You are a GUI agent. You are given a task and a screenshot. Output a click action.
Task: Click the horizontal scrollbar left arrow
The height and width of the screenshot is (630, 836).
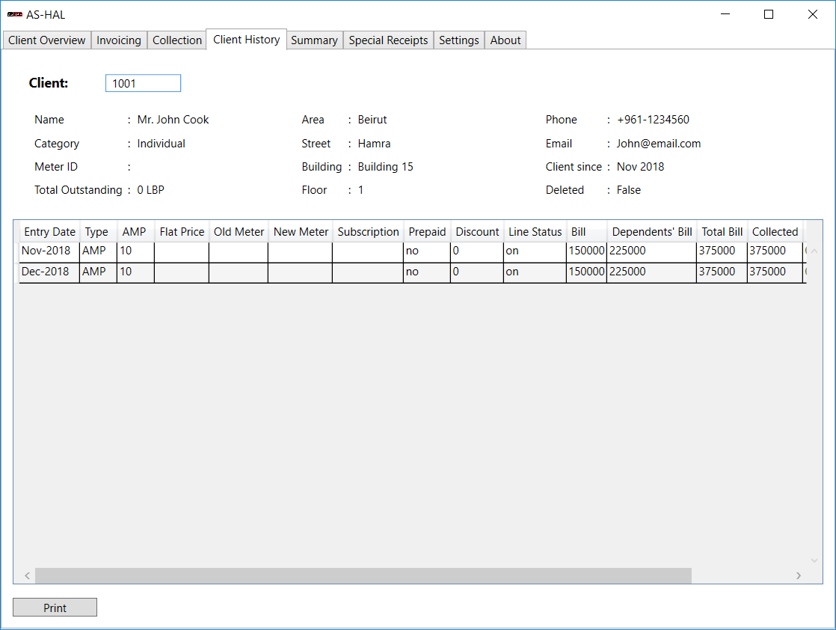(27, 575)
